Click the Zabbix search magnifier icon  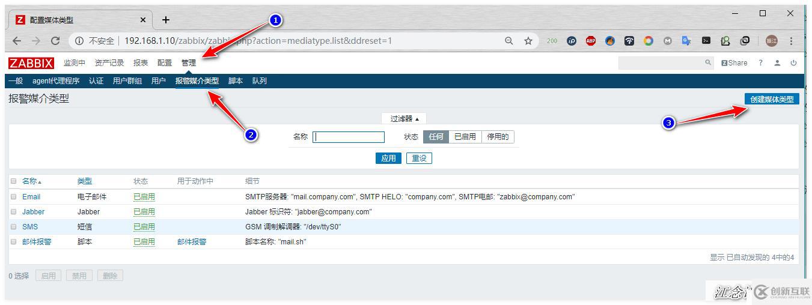tap(708, 62)
